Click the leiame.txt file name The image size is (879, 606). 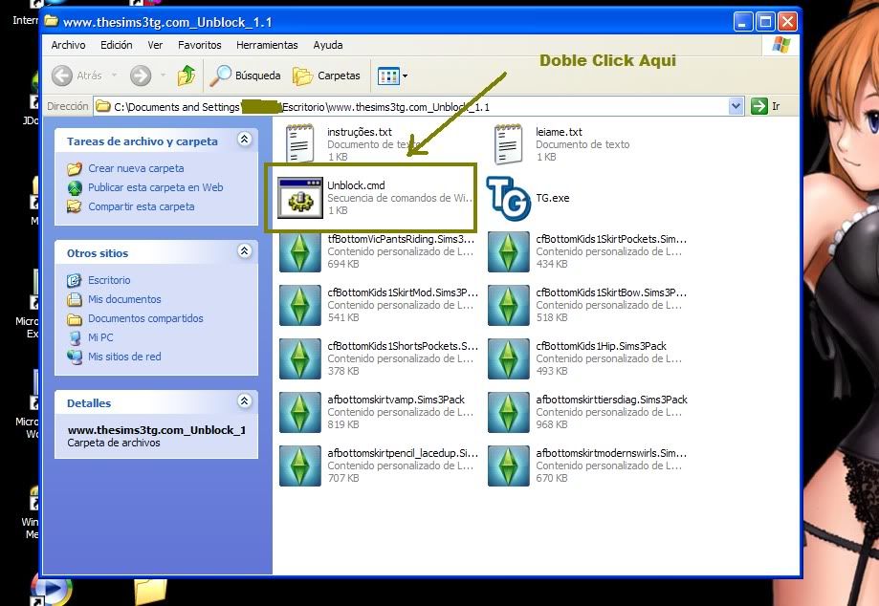coord(559,132)
